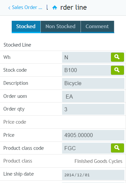Tap the back chevron beside Sales Order
This screenshot has height=183, width=126.
click(x=9, y=8)
